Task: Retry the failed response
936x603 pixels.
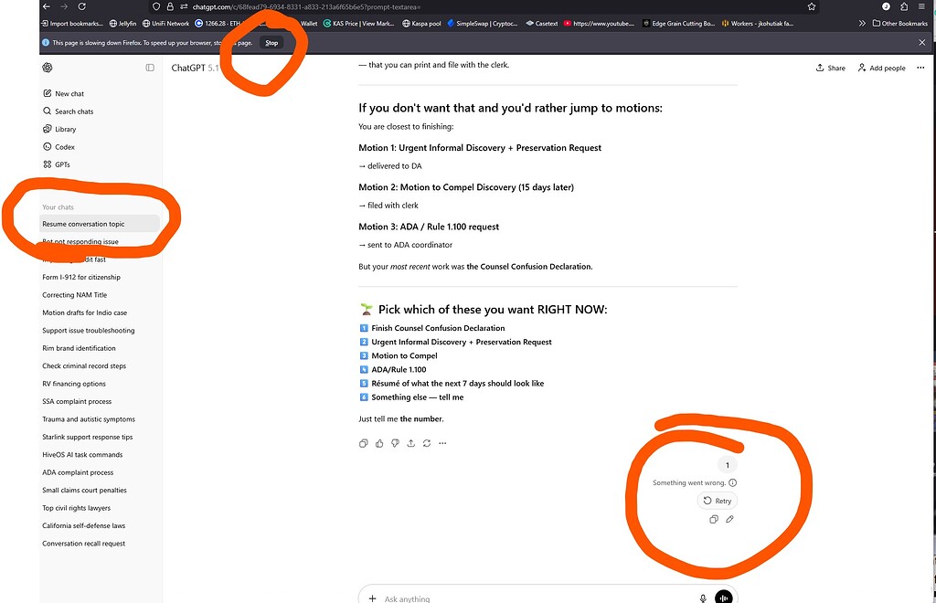Action: pyautogui.click(x=717, y=501)
